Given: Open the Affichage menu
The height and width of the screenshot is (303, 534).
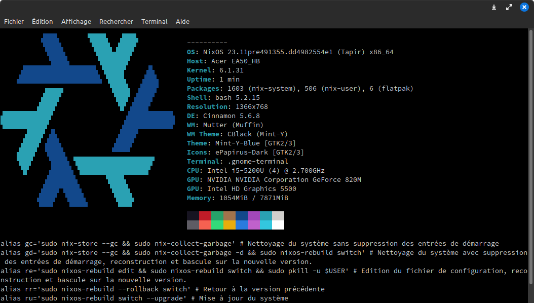Looking at the screenshot, I should (76, 21).
